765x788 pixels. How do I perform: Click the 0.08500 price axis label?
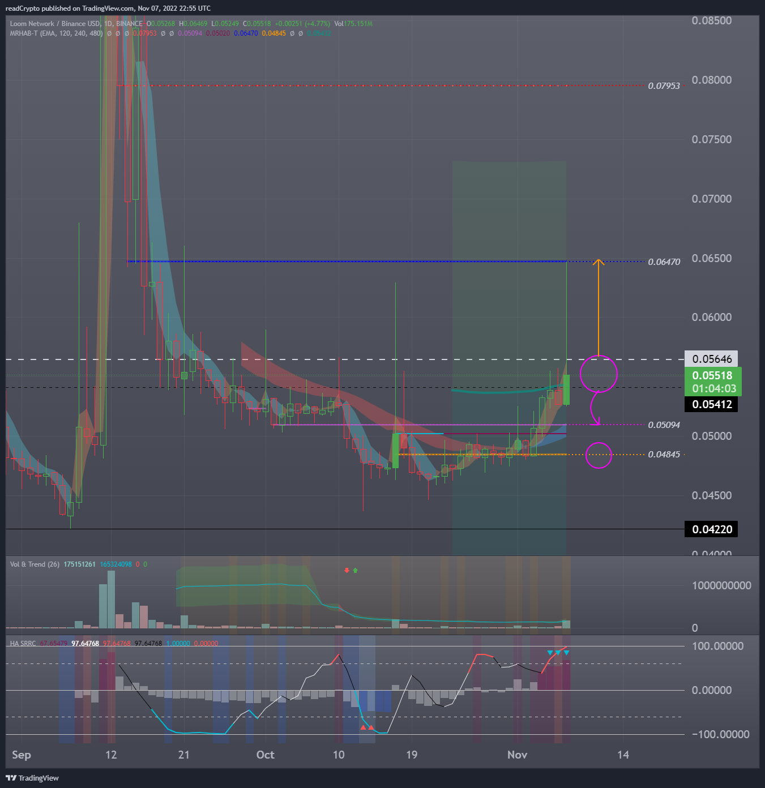[712, 20]
